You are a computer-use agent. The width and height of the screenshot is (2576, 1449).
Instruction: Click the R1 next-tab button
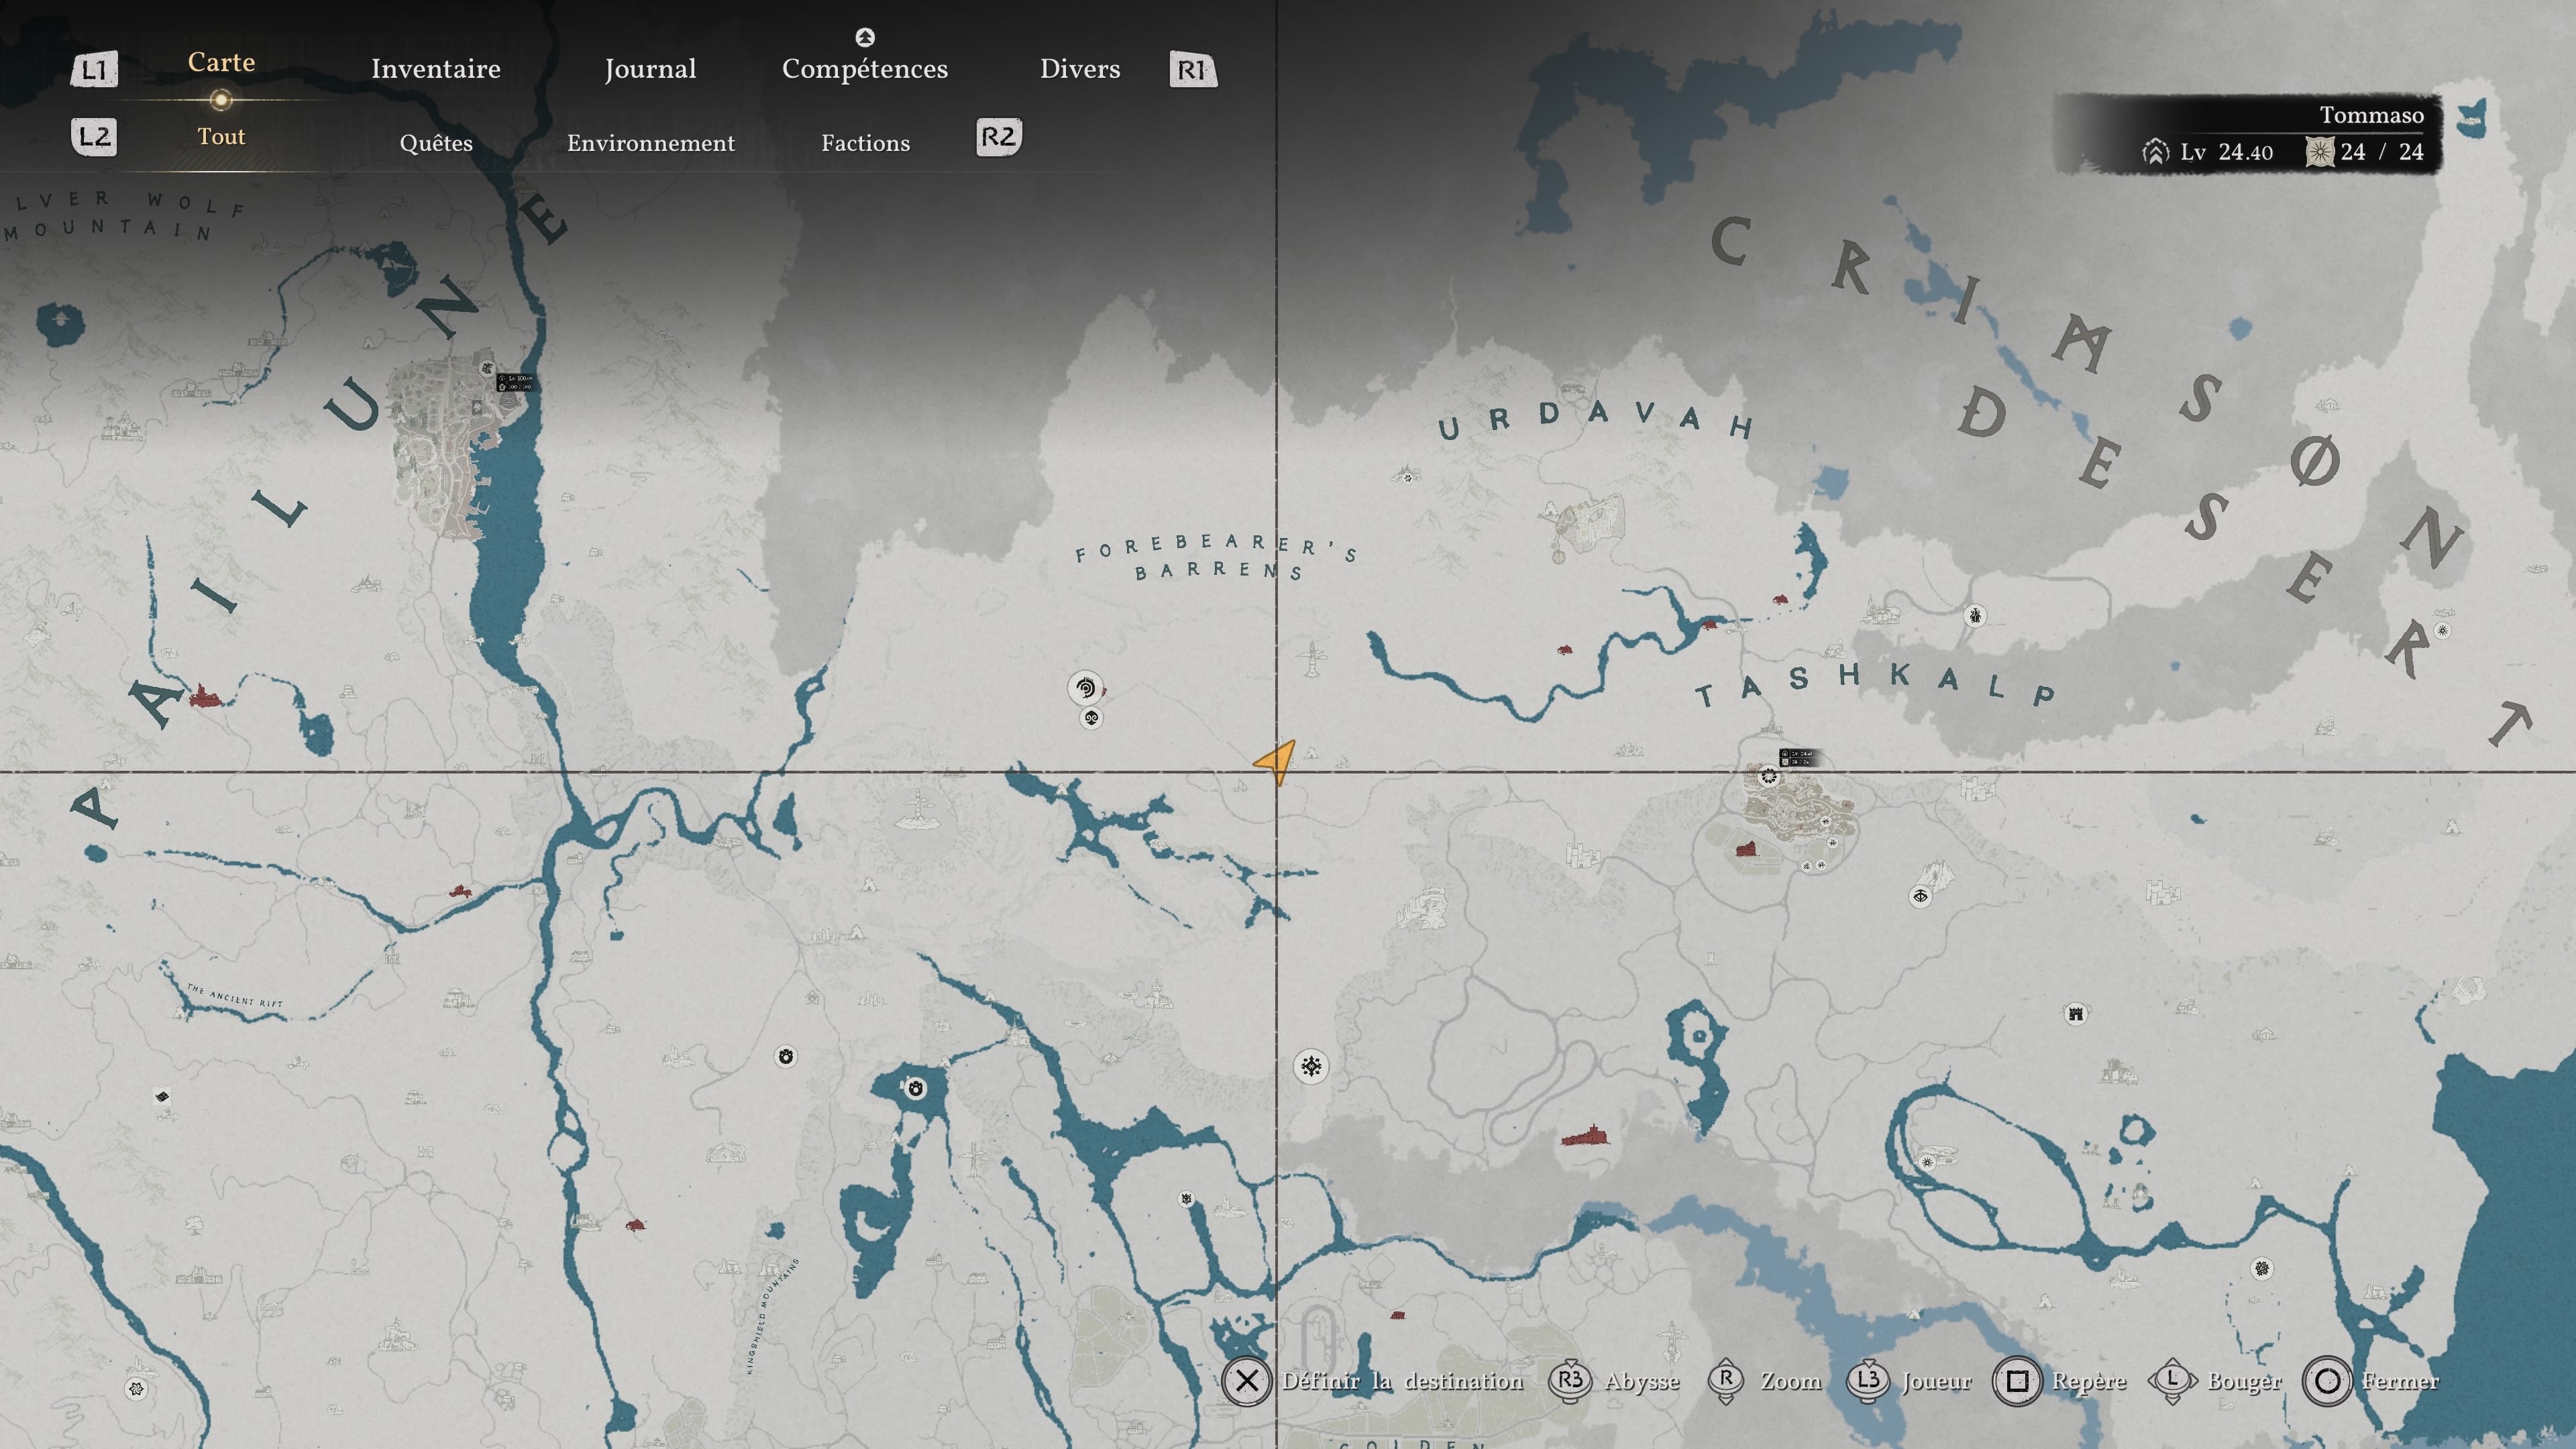click(x=1193, y=70)
